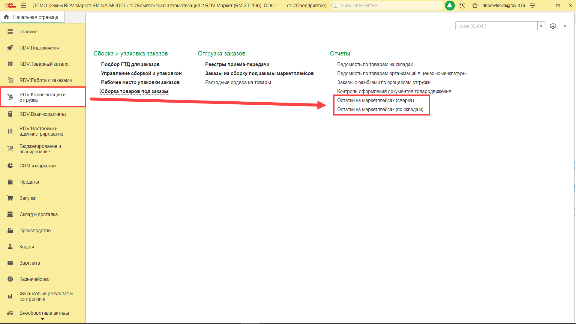Screen dimensions: 576x324
Task: Click the Поиск (Ctrl+F) panel search field
Action: pos(496,26)
